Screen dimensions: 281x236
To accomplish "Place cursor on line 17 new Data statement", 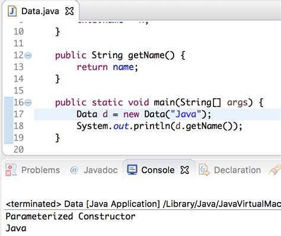I will (x=144, y=114).
